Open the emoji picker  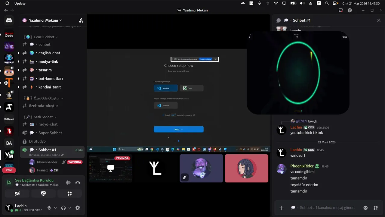coord(365,208)
